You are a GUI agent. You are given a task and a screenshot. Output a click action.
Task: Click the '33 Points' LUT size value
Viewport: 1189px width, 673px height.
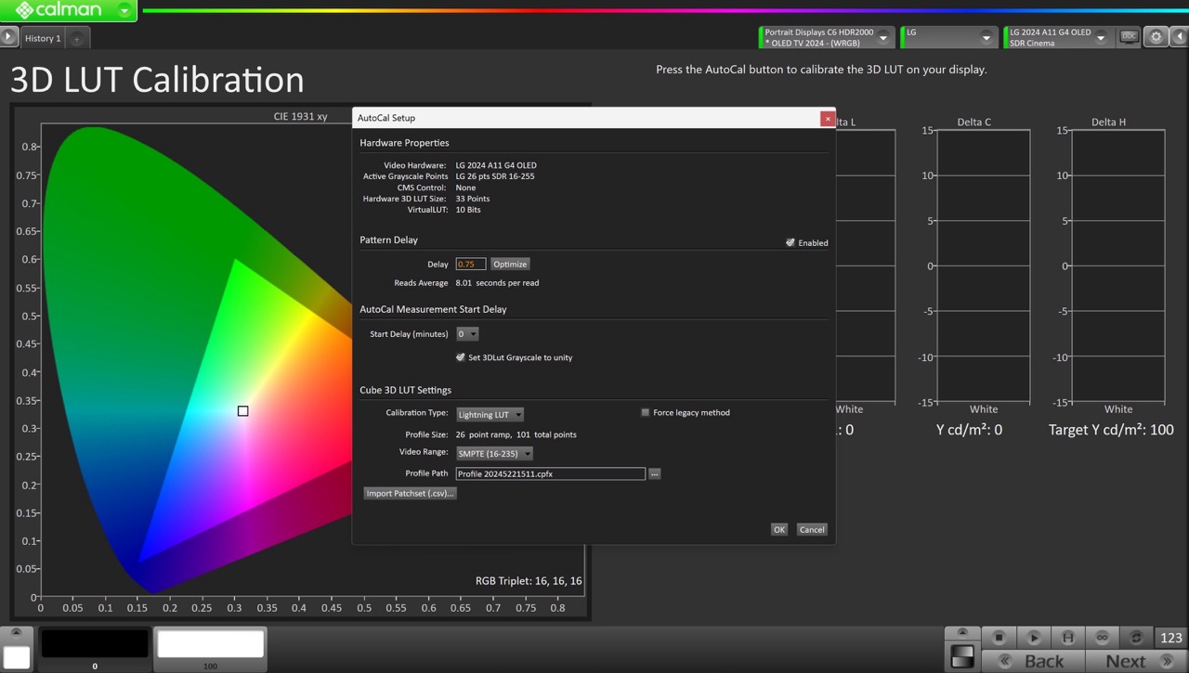tap(473, 199)
